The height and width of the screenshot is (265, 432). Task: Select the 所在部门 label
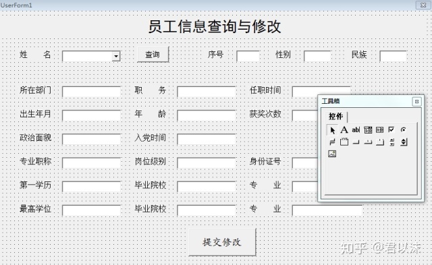[x=35, y=90]
